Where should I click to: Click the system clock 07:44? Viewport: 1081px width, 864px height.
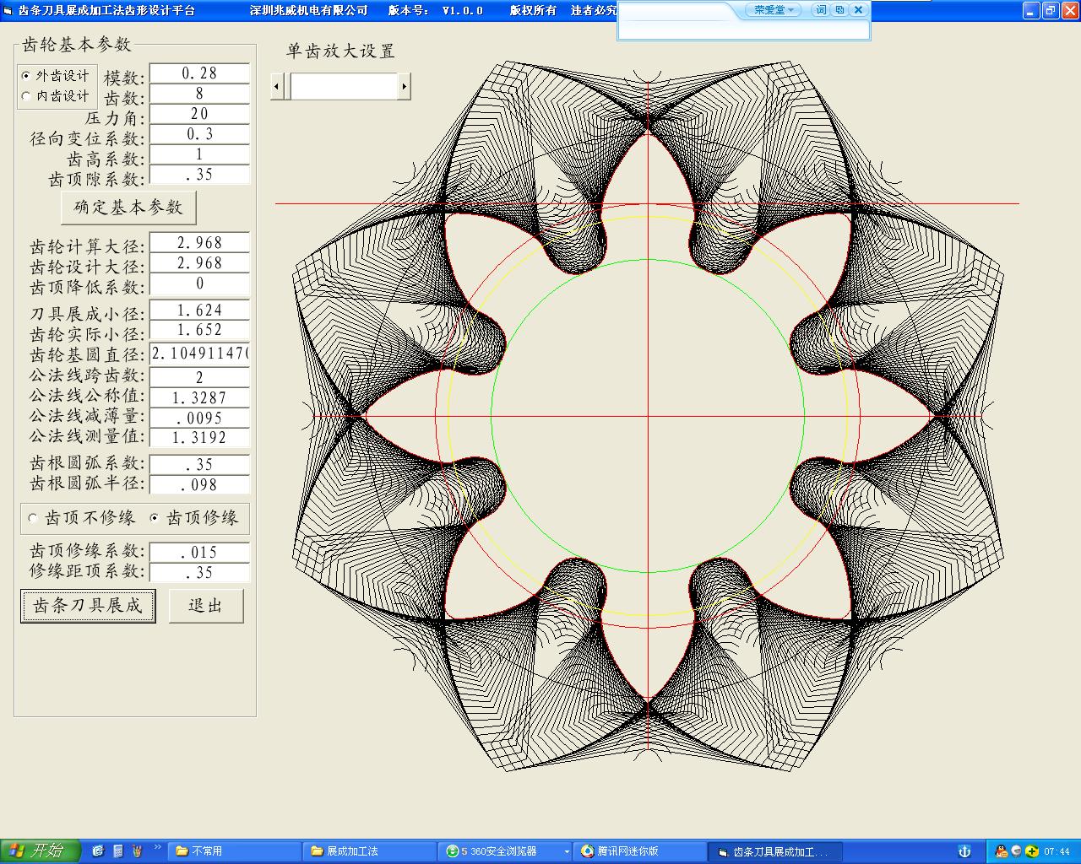pyautogui.click(x=1057, y=851)
